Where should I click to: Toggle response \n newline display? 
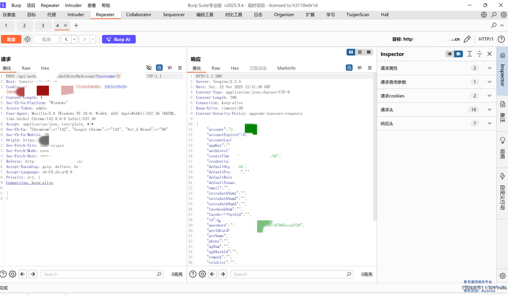tap(359, 68)
